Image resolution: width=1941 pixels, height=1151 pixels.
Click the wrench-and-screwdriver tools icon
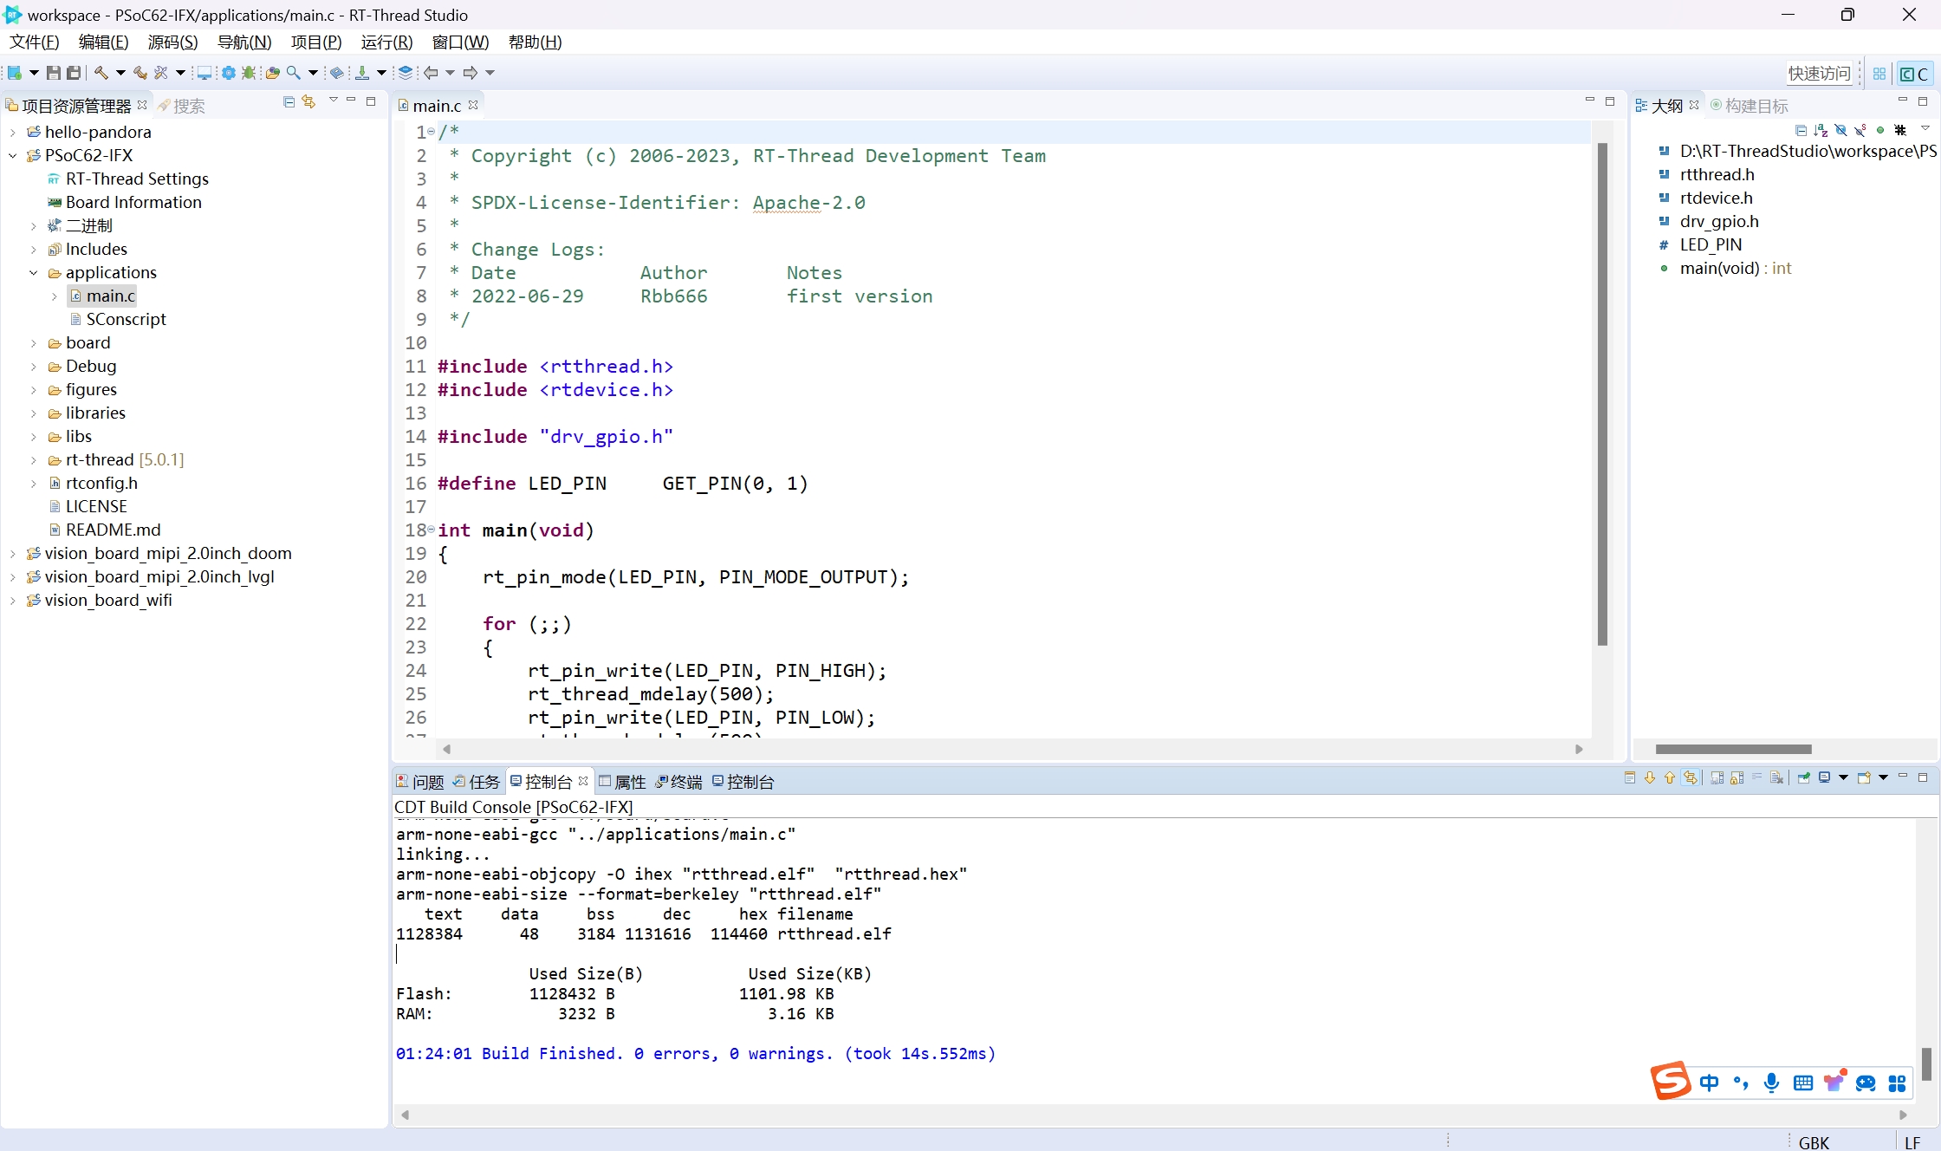coord(160,73)
